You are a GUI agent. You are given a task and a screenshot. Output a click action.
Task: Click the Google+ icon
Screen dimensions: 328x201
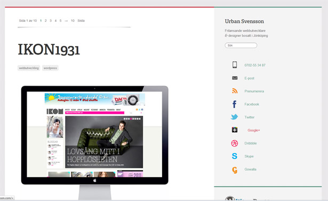[235, 130]
